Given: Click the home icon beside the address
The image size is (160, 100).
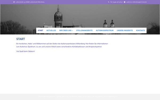Looking at the screenshot, I should point(14,2).
